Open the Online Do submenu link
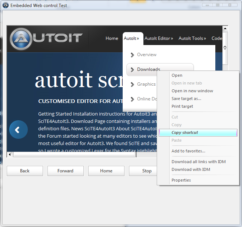The width and height of the screenshot is (242, 227). click(x=147, y=99)
